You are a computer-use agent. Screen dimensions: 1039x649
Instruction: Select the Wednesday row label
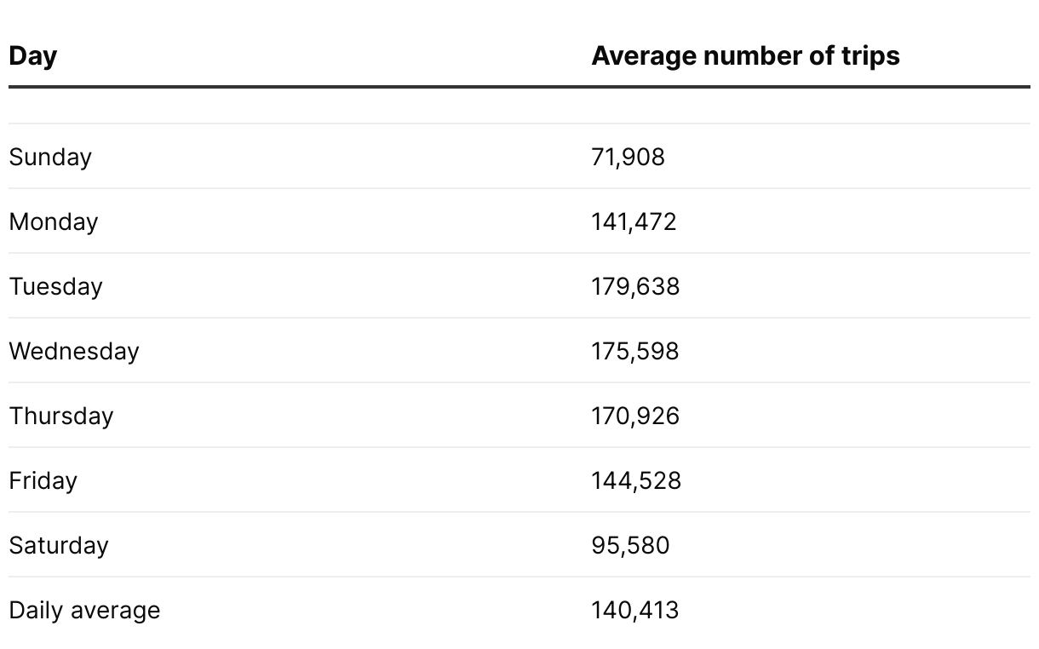click(x=74, y=352)
